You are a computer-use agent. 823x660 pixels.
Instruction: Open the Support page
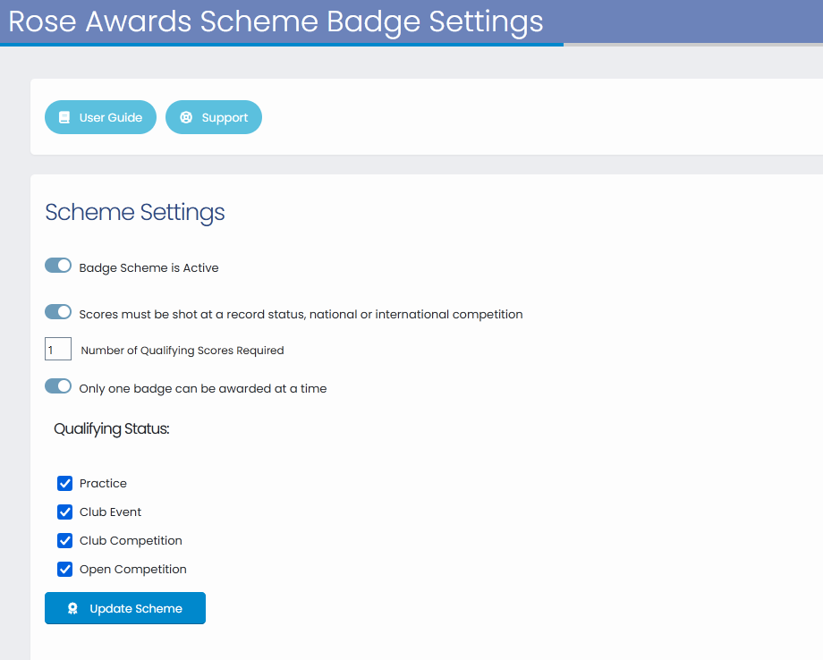(214, 117)
